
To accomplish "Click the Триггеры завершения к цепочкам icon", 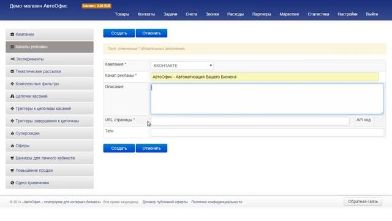I will coord(12,121).
